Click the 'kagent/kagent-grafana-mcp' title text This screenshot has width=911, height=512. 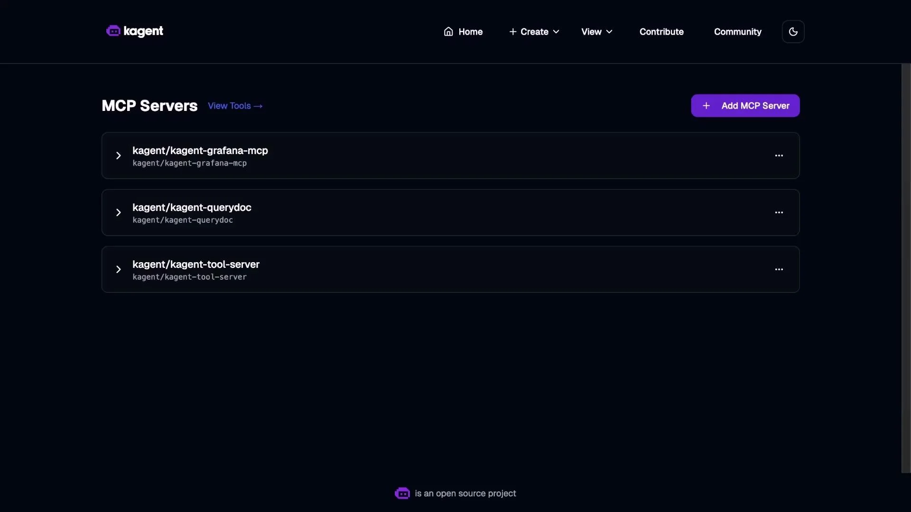tap(200, 150)
